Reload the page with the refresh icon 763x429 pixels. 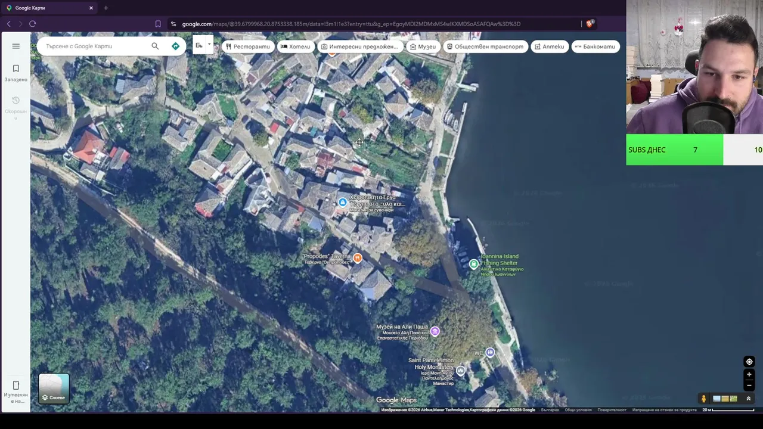tap(32, 24)
